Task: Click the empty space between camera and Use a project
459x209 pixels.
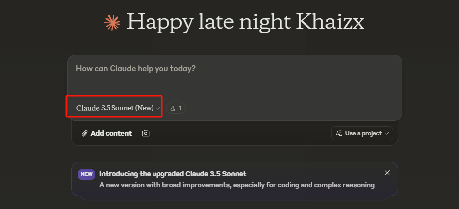Action: 239,133
